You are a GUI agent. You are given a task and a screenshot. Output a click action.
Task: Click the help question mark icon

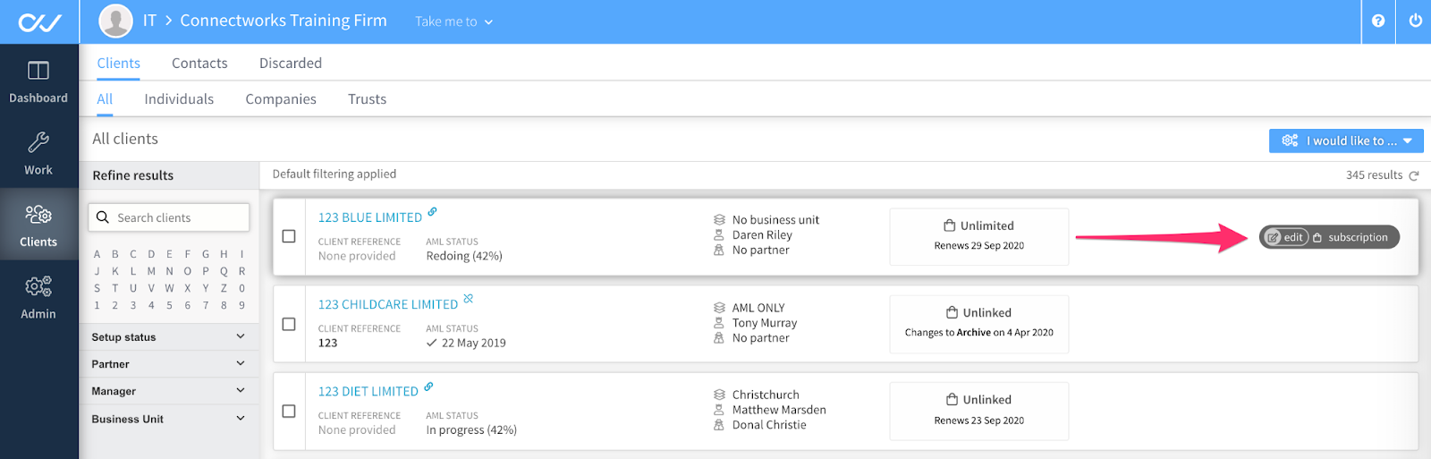pyautogui.click(x=1378, y=21)
